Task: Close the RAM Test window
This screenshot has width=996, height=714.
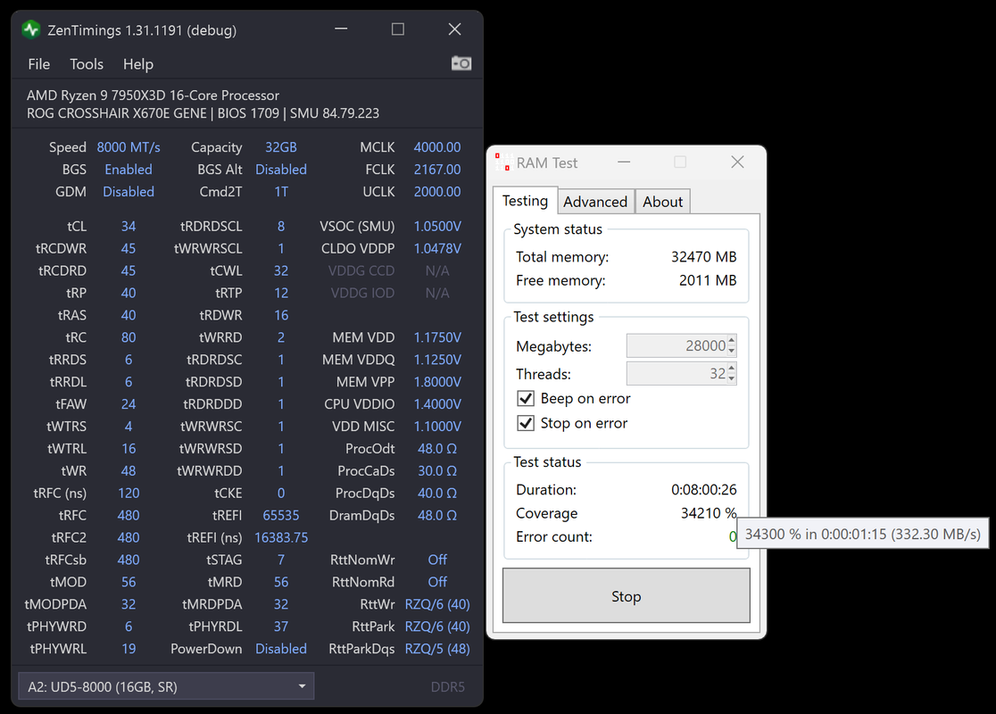Action: (x=737, y=162)
